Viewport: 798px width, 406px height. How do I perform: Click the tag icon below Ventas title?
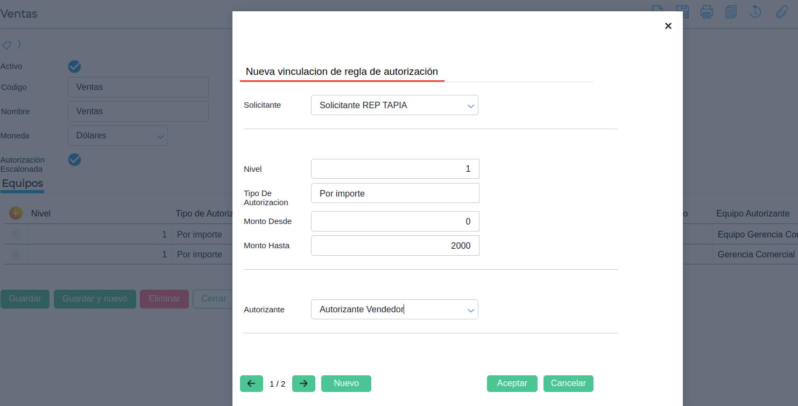(6, 45)
